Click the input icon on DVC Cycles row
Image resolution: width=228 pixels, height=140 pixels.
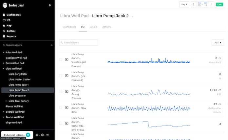[67, 123]
